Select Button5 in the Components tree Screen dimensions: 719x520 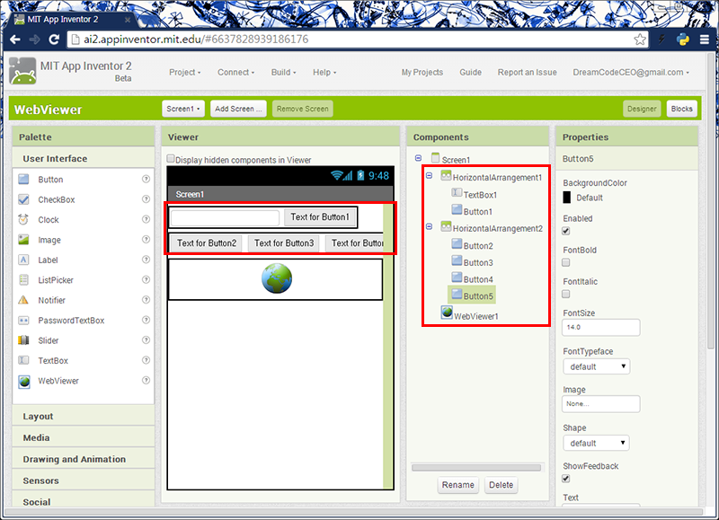tap(472, 296)
